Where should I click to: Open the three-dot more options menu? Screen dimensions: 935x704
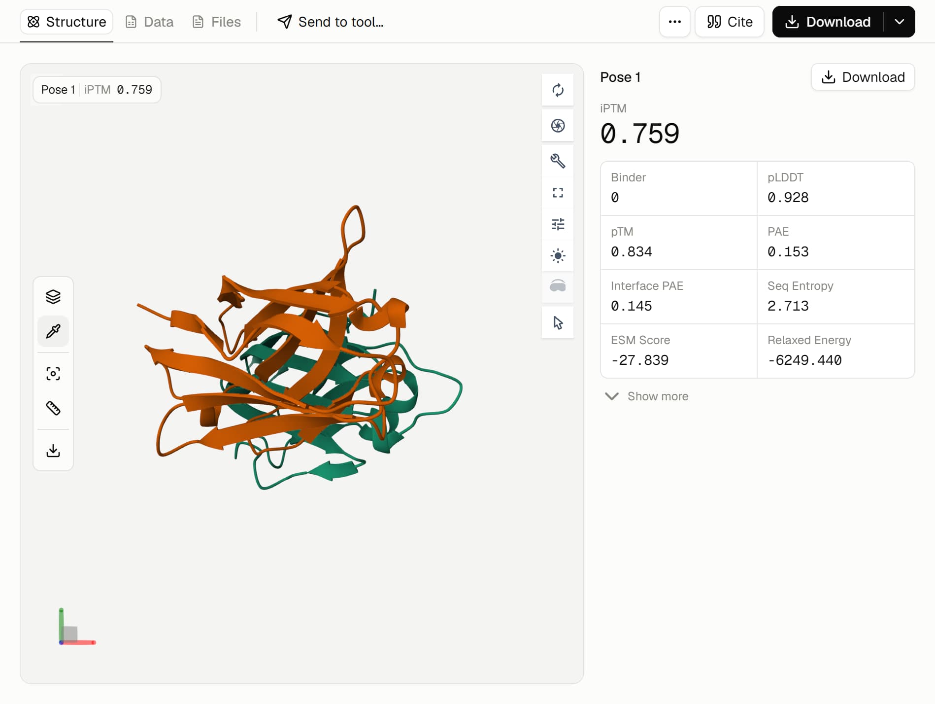674,22
